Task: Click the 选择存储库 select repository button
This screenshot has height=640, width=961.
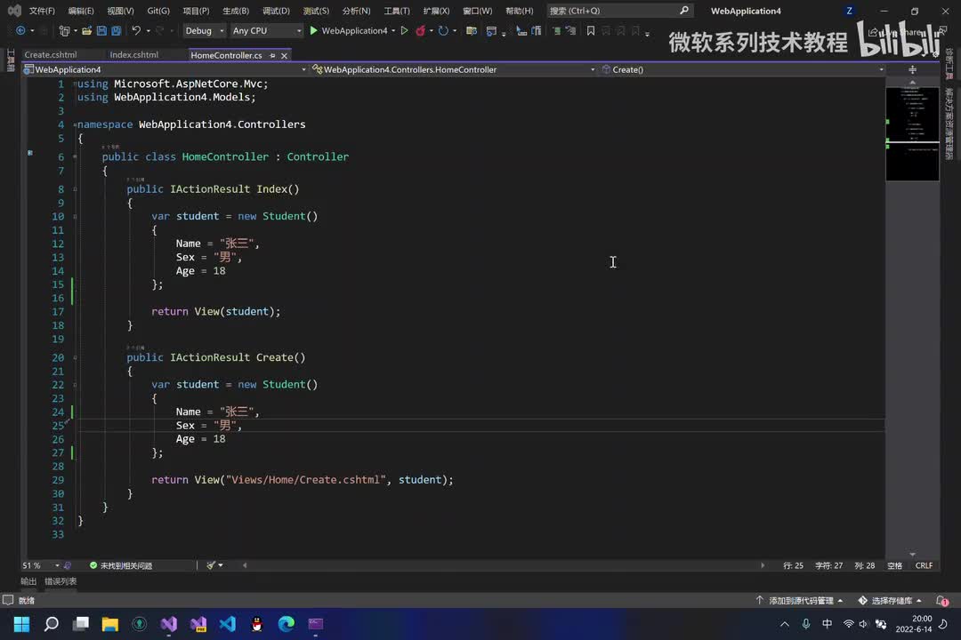Action: pos(890,600)
